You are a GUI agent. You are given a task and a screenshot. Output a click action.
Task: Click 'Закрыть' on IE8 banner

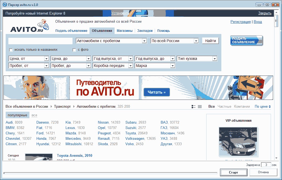[265, 13]
